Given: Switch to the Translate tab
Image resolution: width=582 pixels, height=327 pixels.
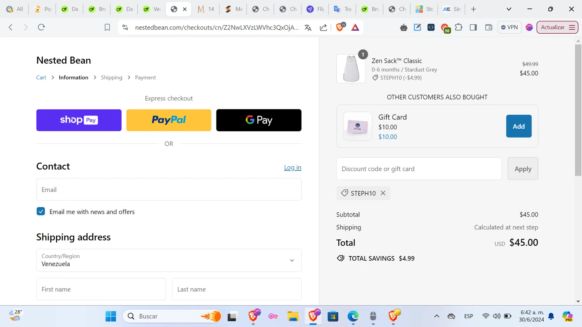Looking at the screenshot, I should click(343, 9).
